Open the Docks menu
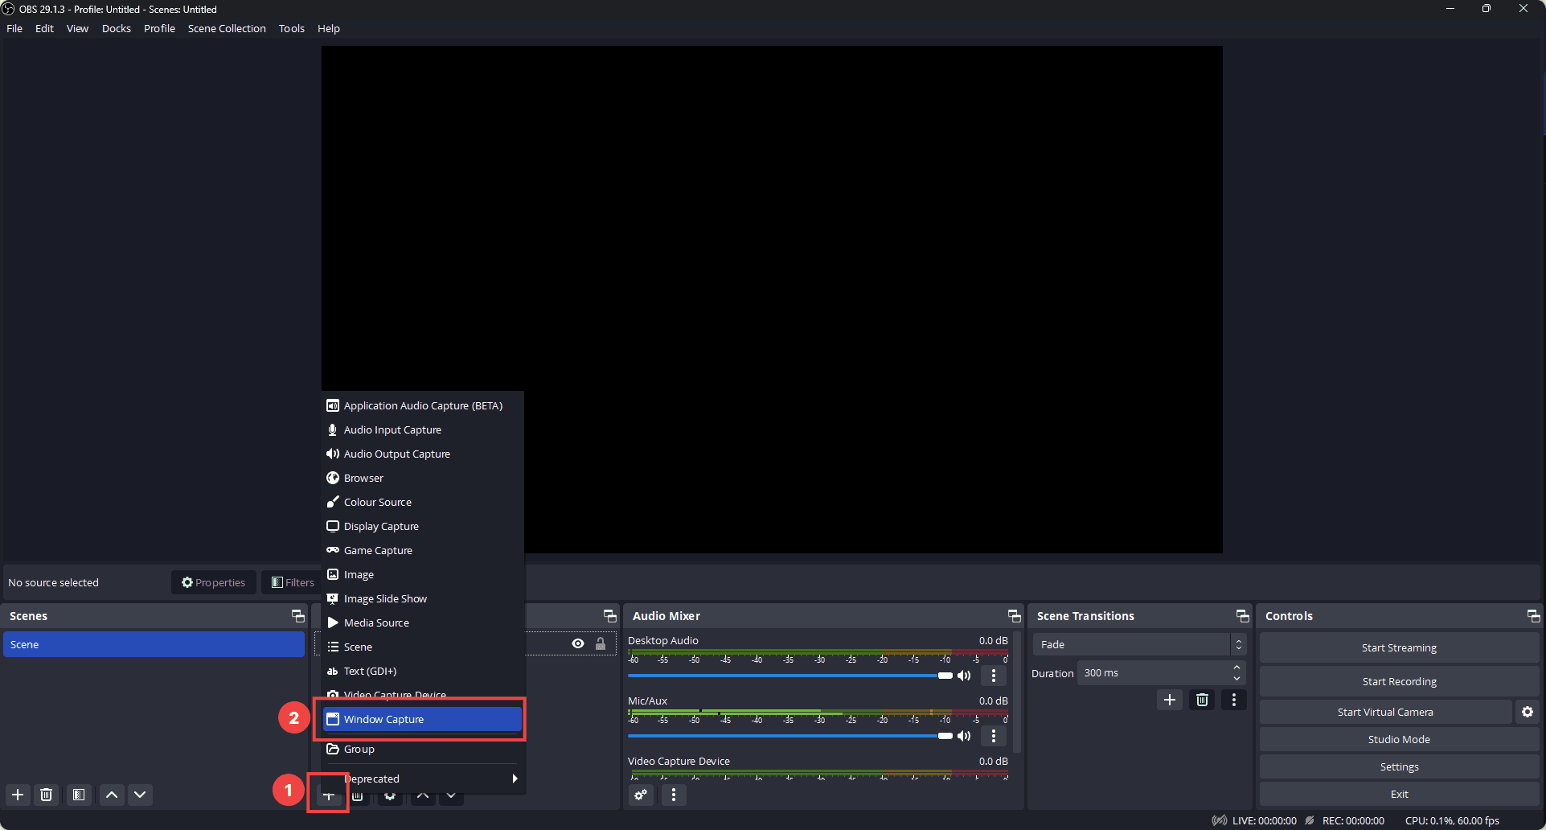The height and width of the screenshot is (830, 1546). pyautogui.click(x=117, y=28)
